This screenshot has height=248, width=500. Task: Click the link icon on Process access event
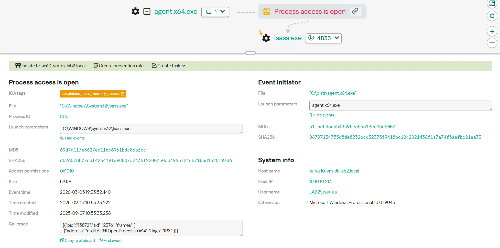click(x=355, y=11)
